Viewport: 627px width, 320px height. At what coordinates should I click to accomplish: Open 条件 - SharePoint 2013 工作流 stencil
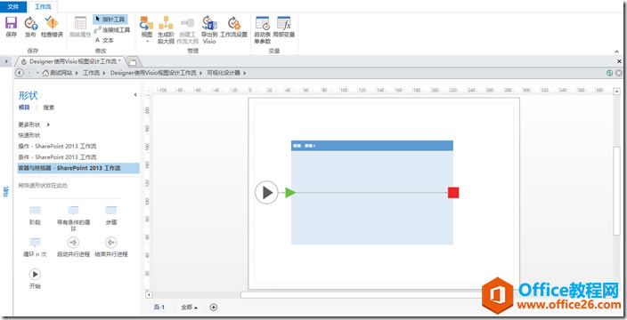point(57,157)
